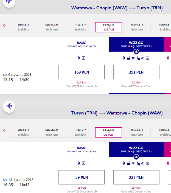Select ŚR 10, STY return date
This screenshot has height=193, width=171.
point(23,132)
